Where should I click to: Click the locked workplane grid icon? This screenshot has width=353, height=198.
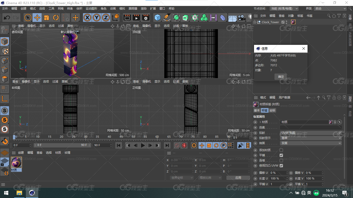(5, 162)
